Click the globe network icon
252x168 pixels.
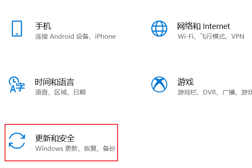coord(159,29)
